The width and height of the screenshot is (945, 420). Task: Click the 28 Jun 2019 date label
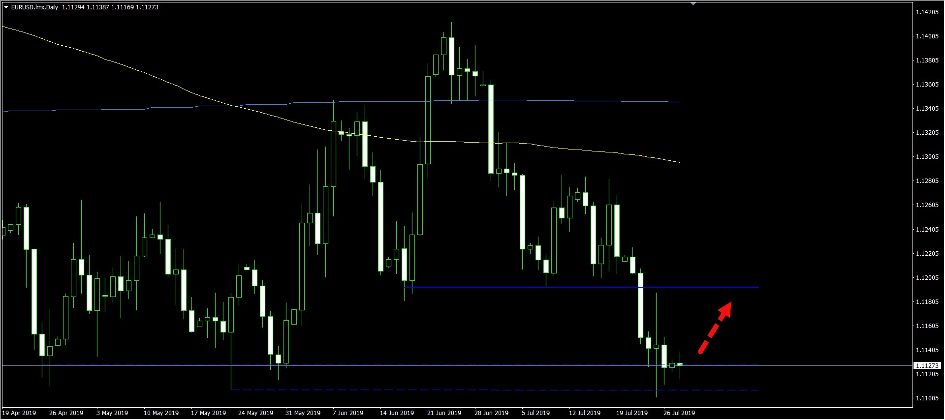[x=491, y=413]
